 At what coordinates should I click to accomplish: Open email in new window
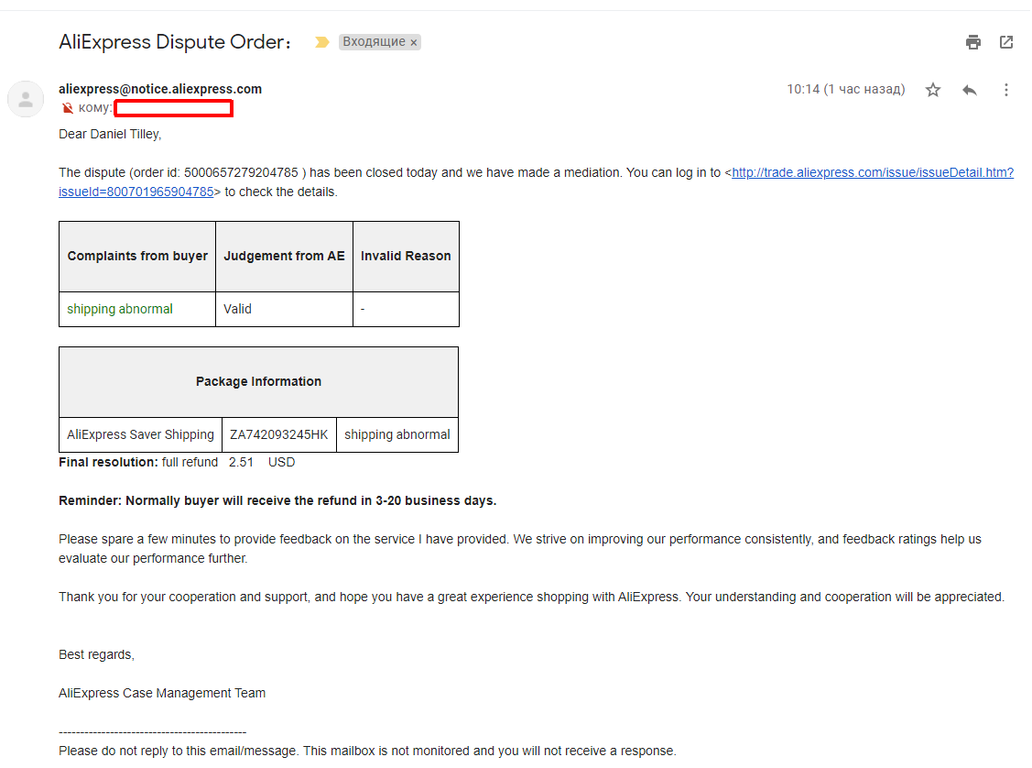[x=1005, y=42]
